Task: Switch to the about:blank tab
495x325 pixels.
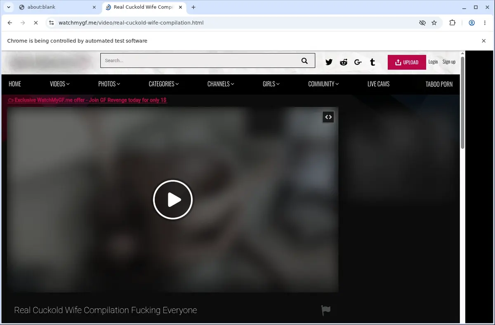Action: point(57,7)
